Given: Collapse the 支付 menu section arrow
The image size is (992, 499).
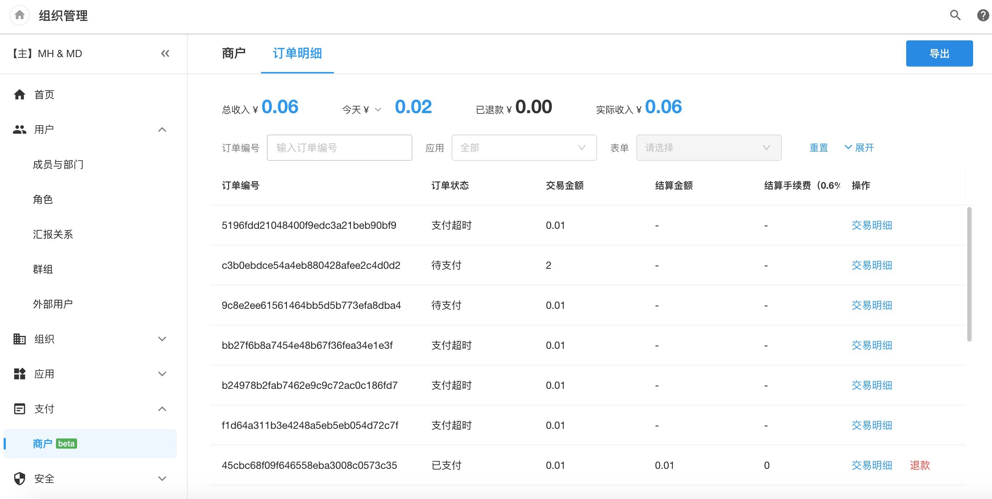Looking at the screenshot, I should click(x=162, y=409).
